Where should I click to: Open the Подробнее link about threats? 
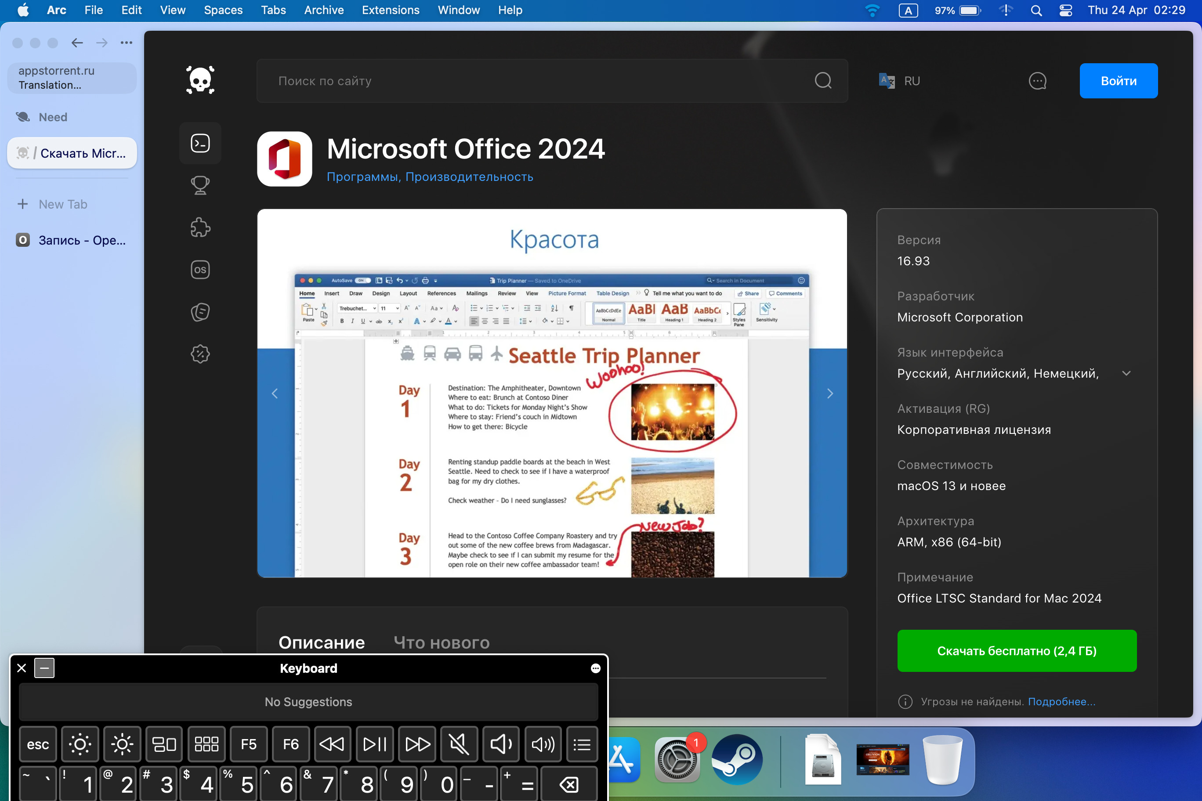coord(1061,701)
